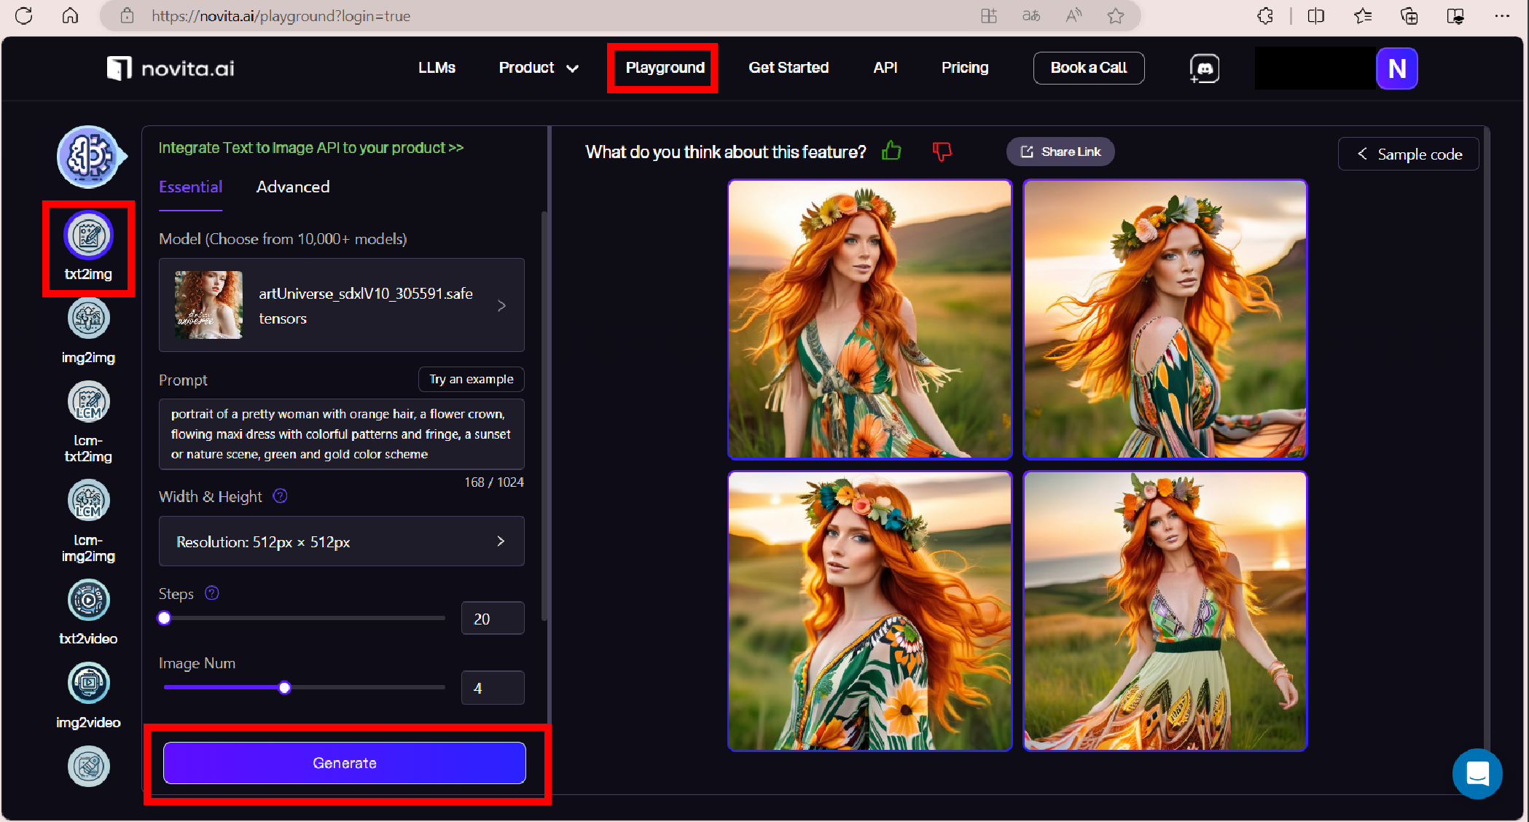This screenshot has height=822, width=1529.
Task: Click the Image Num slider handle
Action: (x=285, y=688)
